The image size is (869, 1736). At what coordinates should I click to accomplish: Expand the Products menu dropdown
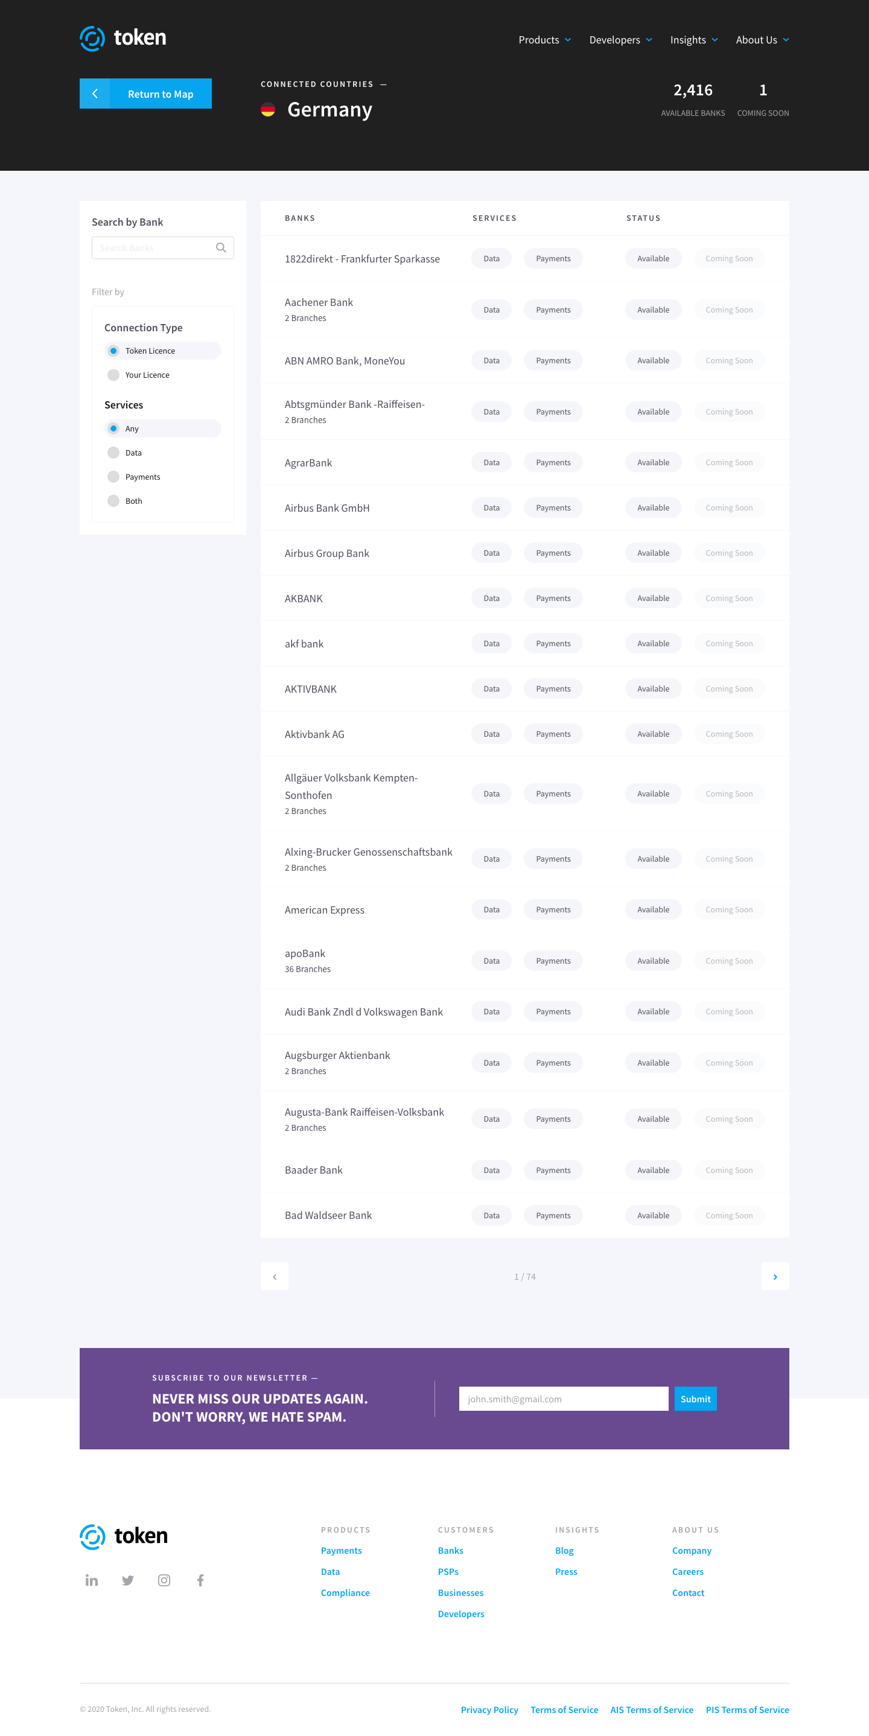pos(545,40)
